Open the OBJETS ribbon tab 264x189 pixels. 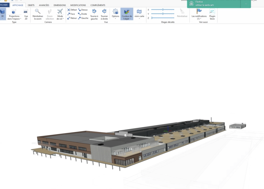[x=31, y=5]
